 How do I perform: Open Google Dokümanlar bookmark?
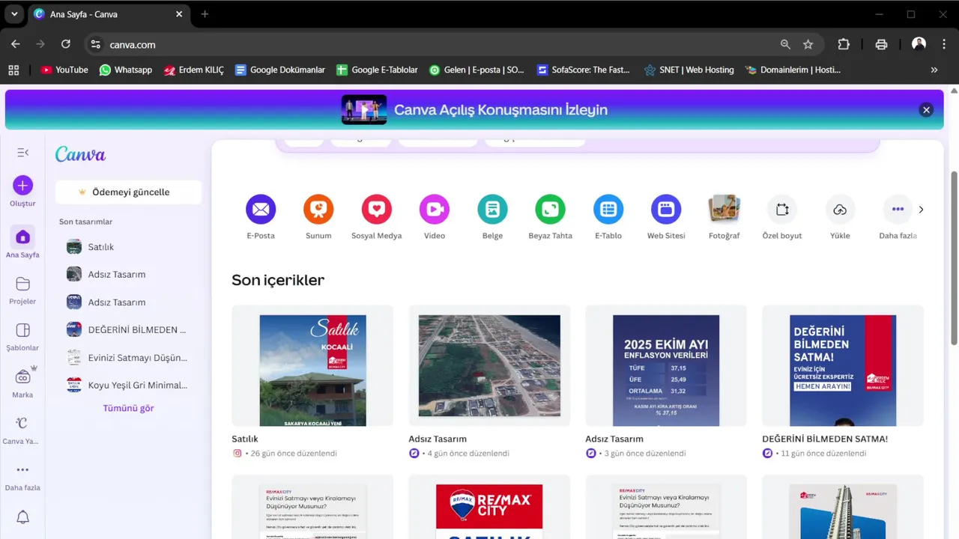[x=280, y=70]
